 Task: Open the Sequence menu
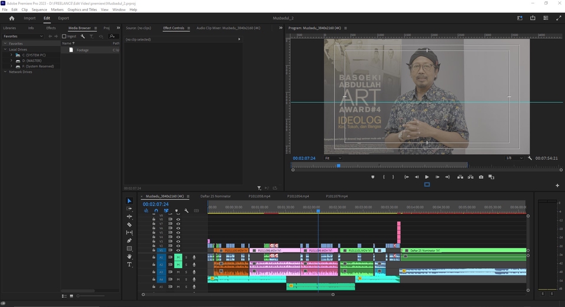(x=39, y=10)
